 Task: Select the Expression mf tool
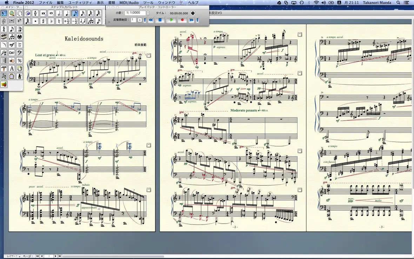click(12, 45)
